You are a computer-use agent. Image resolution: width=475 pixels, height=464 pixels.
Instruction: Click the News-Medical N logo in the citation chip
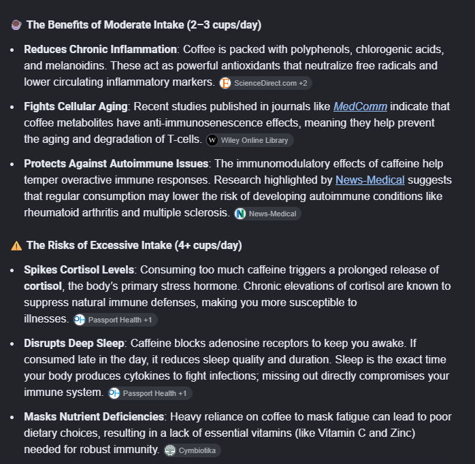point(240,214)
